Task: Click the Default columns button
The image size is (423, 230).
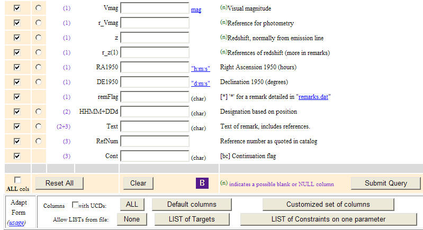Action: coord(192,204)
